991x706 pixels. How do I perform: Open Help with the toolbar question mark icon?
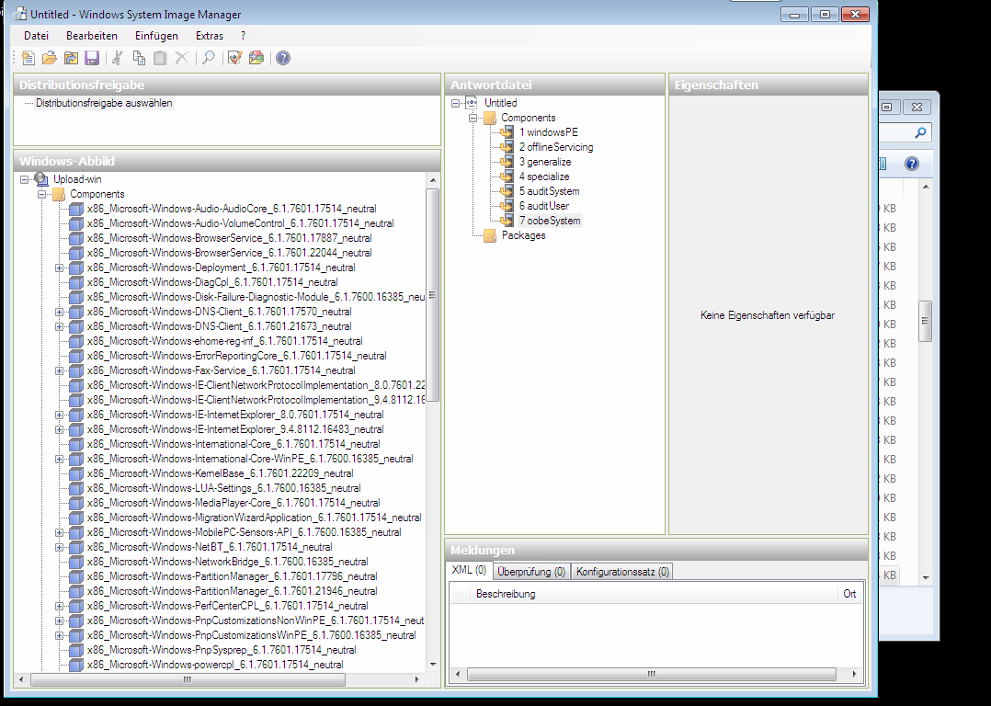pyautogui.click(x=283, y=58)
